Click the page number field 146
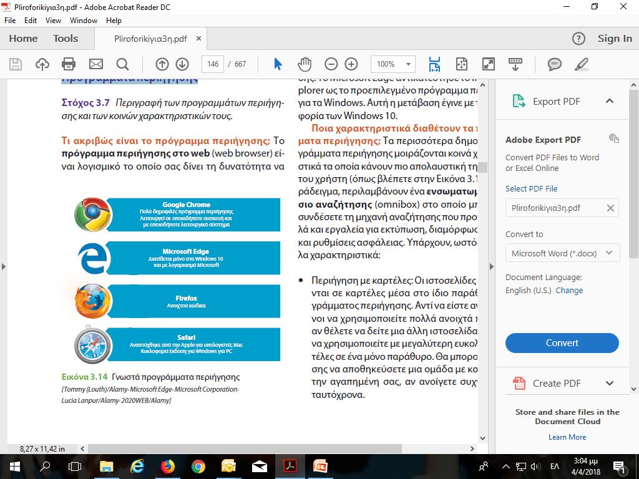Image resolution: width=639 pixels, height=479 pixels. pyautogui.click(x=213, y=64)
